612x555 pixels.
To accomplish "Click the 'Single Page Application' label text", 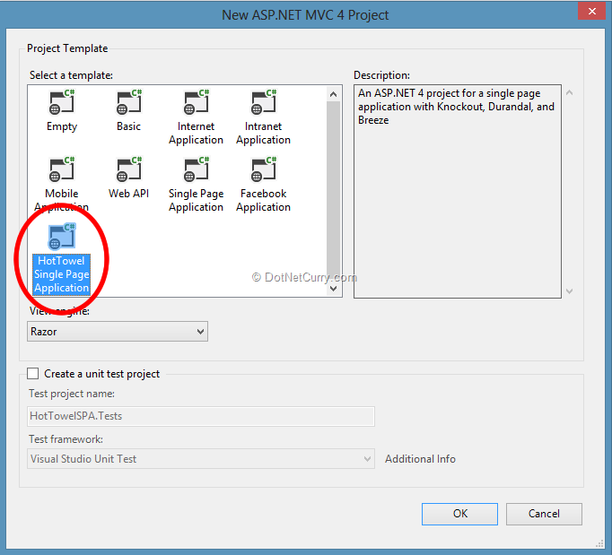I will tap(196, 200).
